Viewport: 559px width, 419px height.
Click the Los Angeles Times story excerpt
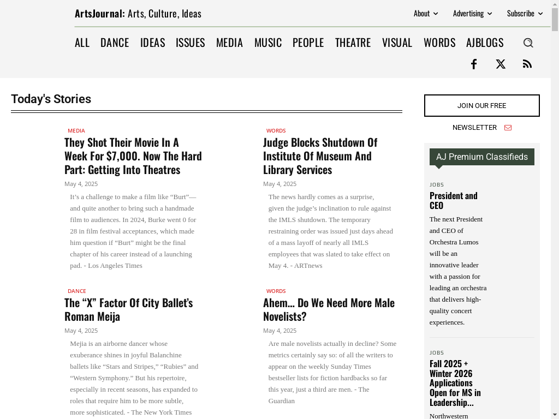tap(133, 231)
